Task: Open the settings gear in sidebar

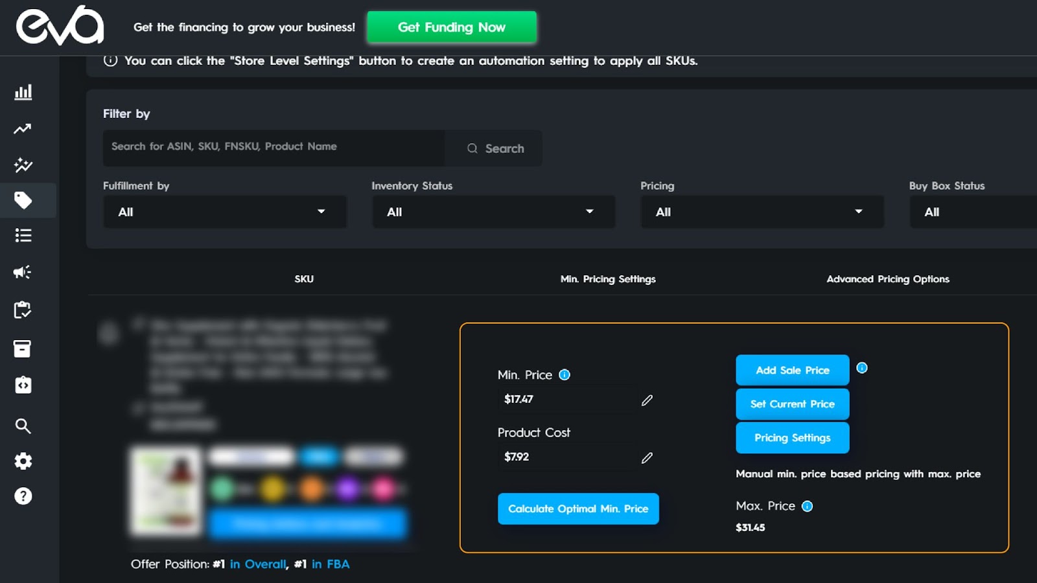Action: point(23,461)
